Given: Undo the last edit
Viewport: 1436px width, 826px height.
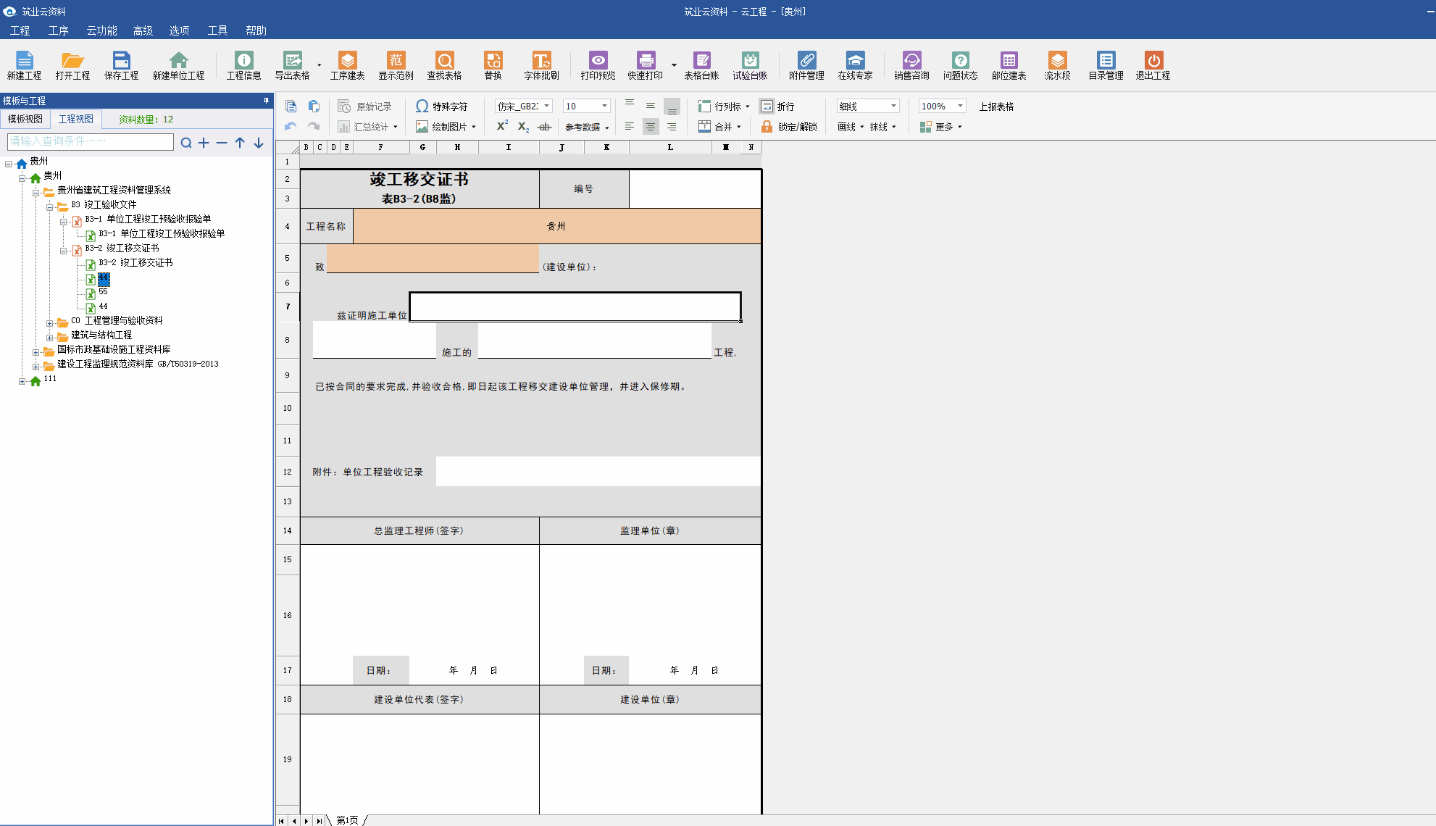Looking at the screenshot, I should (291, 127).
